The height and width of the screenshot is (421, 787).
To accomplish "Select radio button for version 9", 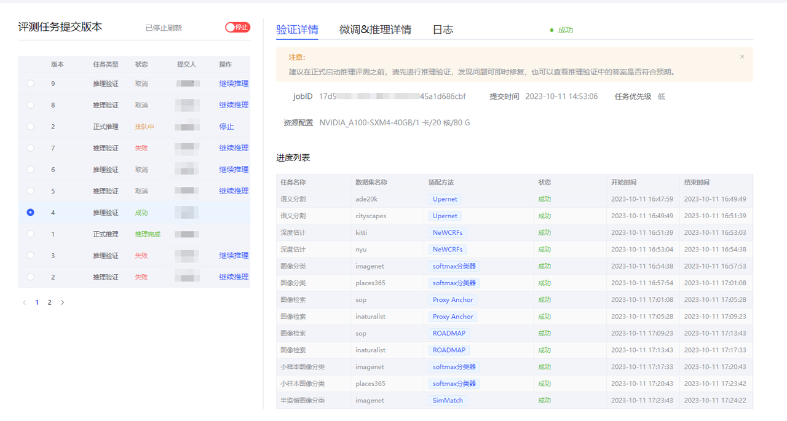I will 31,84.
